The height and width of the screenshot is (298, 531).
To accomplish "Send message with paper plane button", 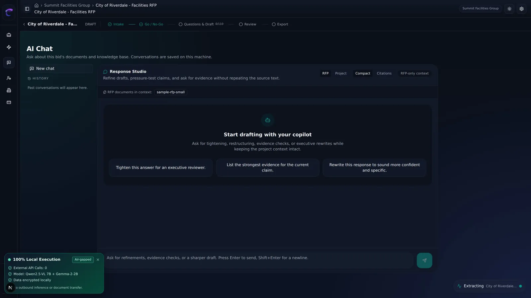I will coord(424,261).
